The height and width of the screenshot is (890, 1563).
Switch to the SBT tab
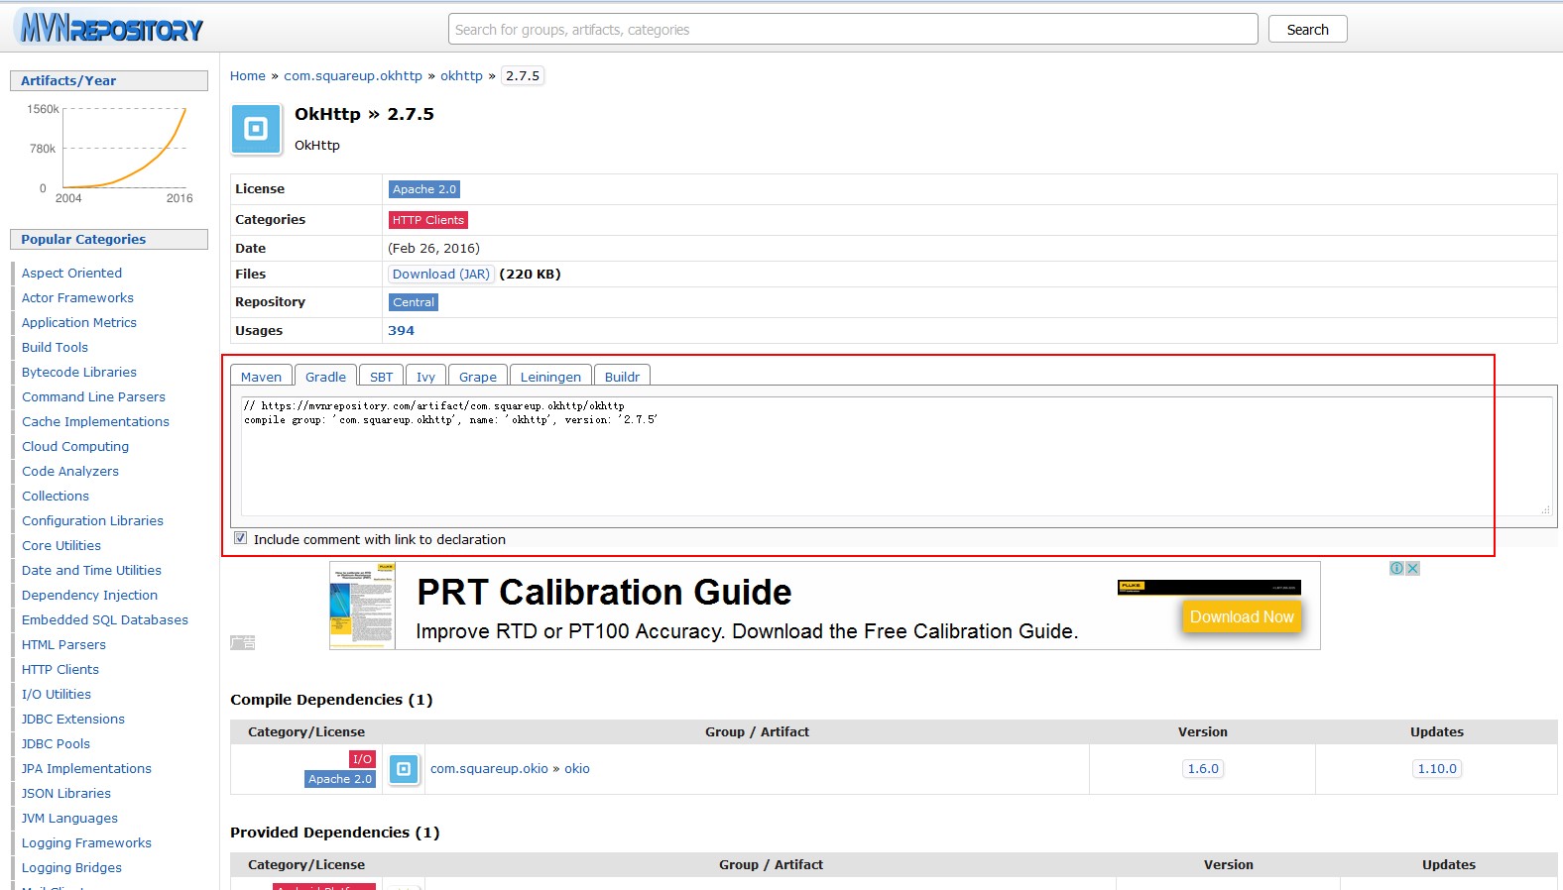click(382, 377)
